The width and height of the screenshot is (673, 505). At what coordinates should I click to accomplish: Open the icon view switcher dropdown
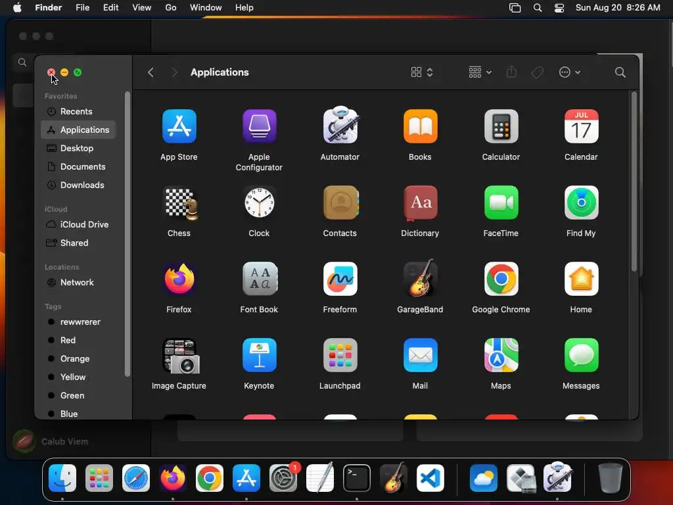pos(422,72)
